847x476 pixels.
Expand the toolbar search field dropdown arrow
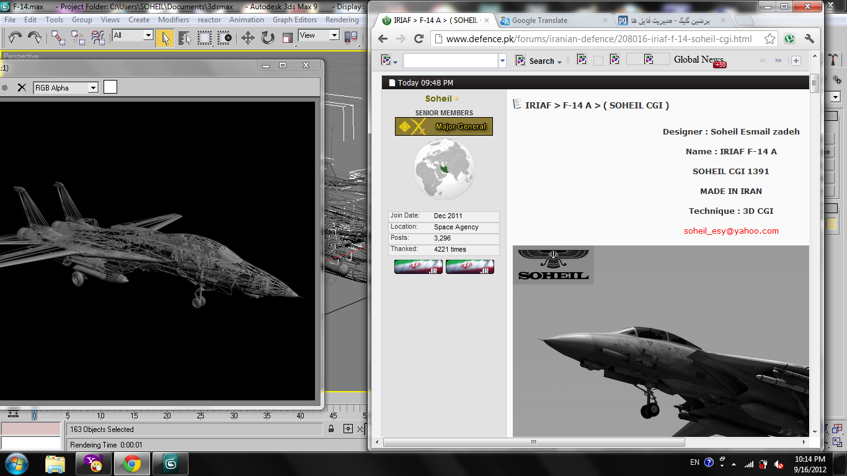pos(503,61)
